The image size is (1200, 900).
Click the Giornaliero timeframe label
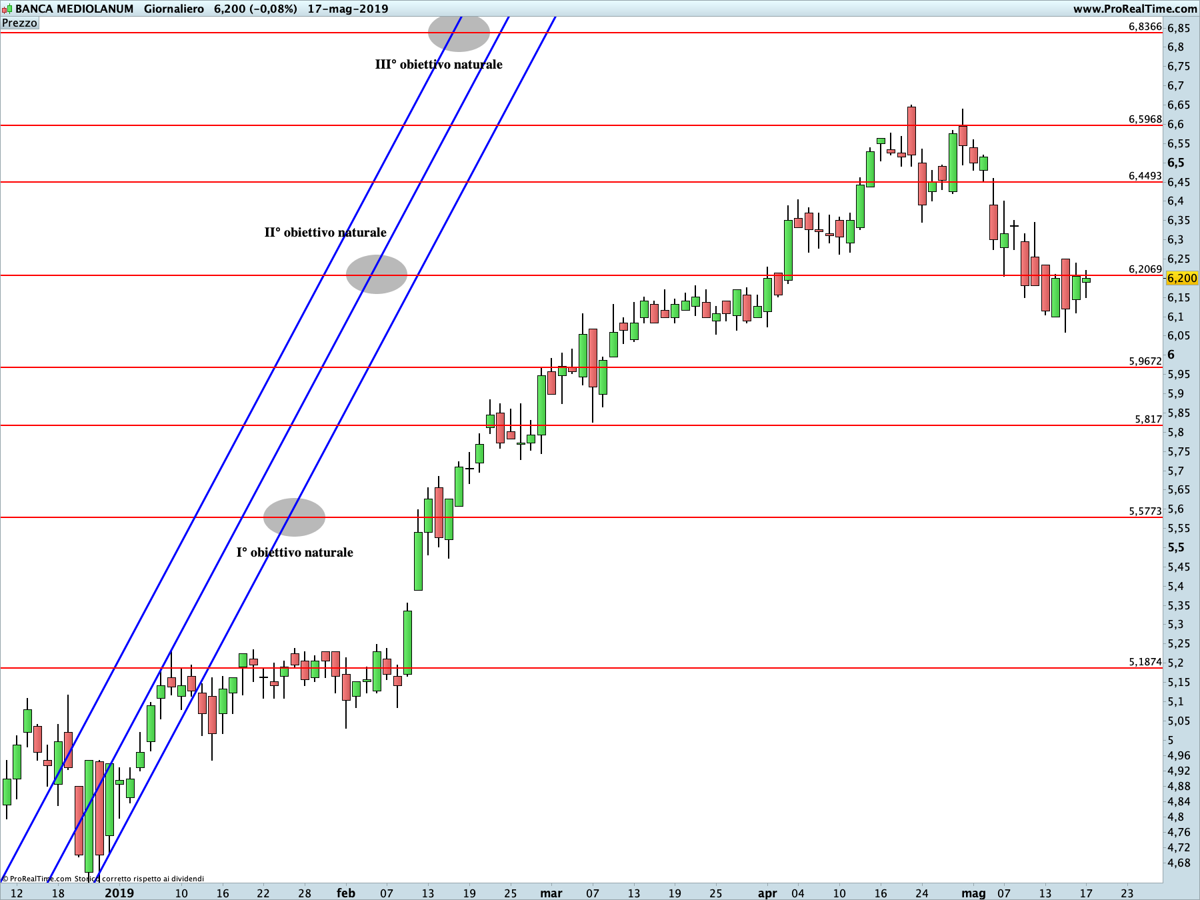click(174, 9)
